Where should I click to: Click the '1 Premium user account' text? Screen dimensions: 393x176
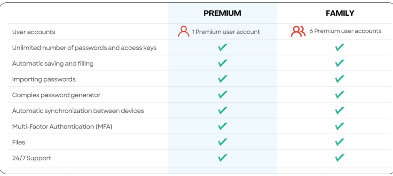coord(226,32)
